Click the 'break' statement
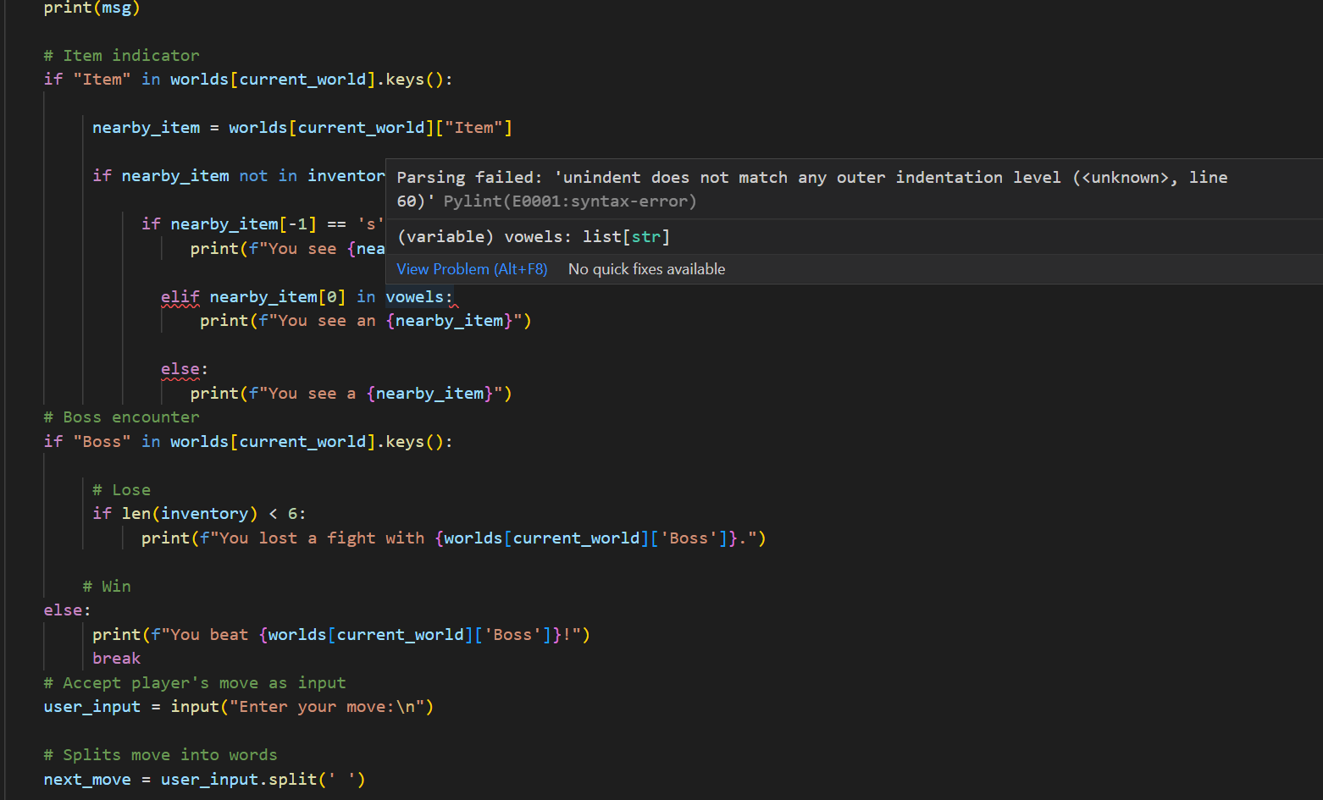Viewport: 1323px width, 800px height. coord(117,659)
